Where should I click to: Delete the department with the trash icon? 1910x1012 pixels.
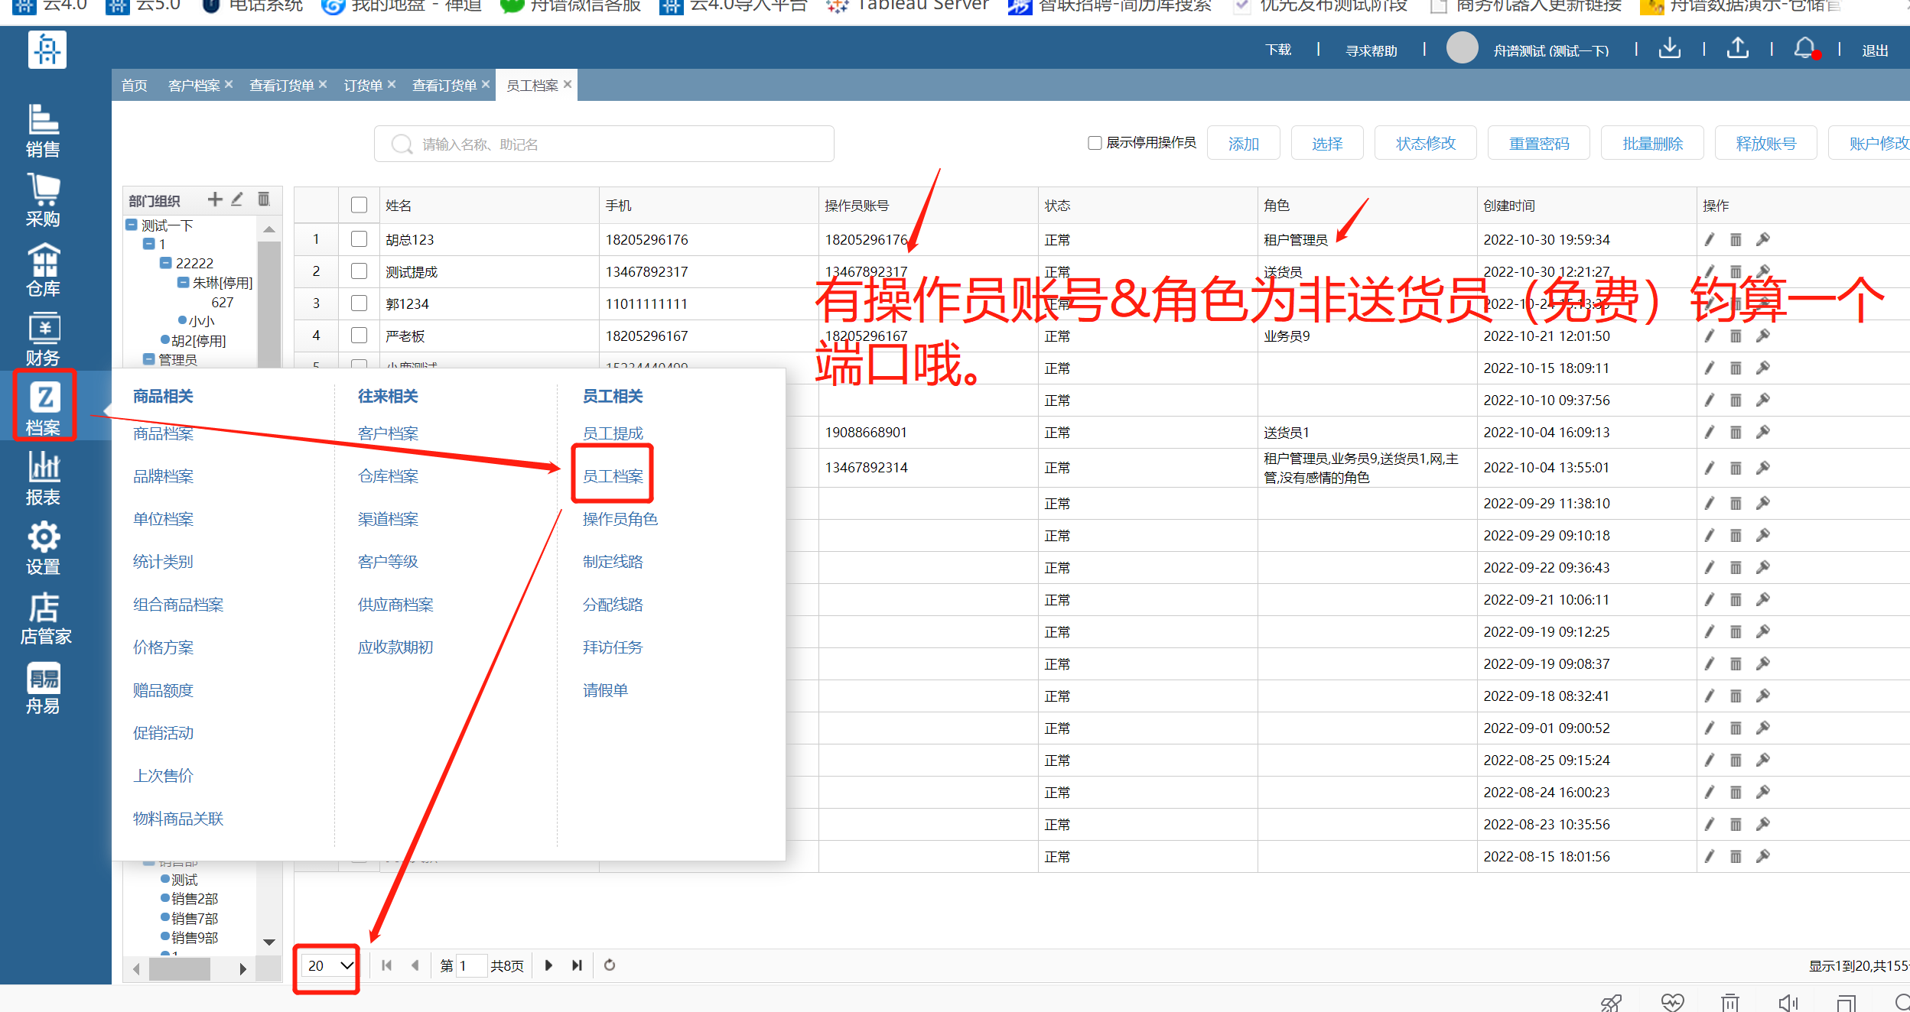pyautogui.click(x=264, y=199)
